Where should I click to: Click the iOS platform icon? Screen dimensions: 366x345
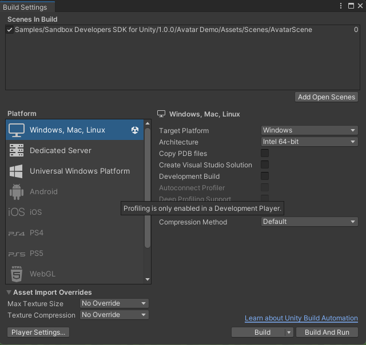(x=17, y=212)
